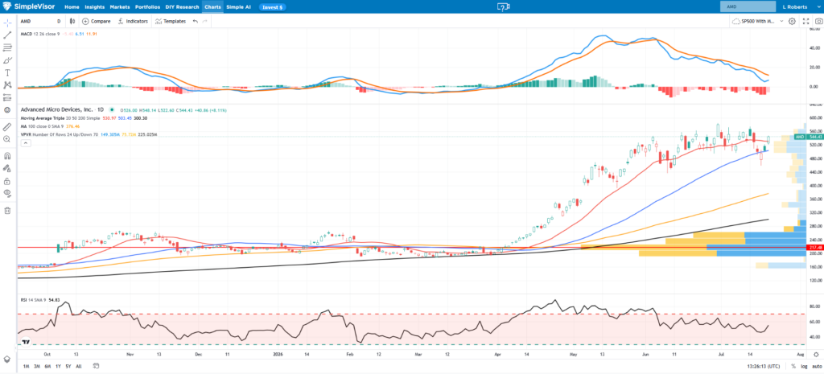
Task: Click the trash icon to remove drawings
Action: 7,211
